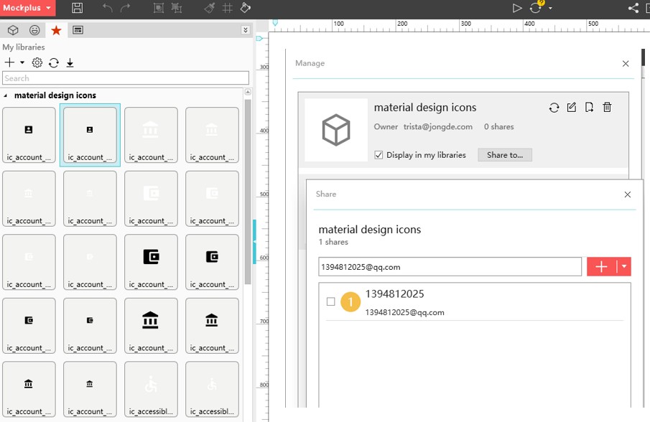Click the preview play icon
Image resolution: width=650 pixels, height=422 pixels.
pos(516,8)
